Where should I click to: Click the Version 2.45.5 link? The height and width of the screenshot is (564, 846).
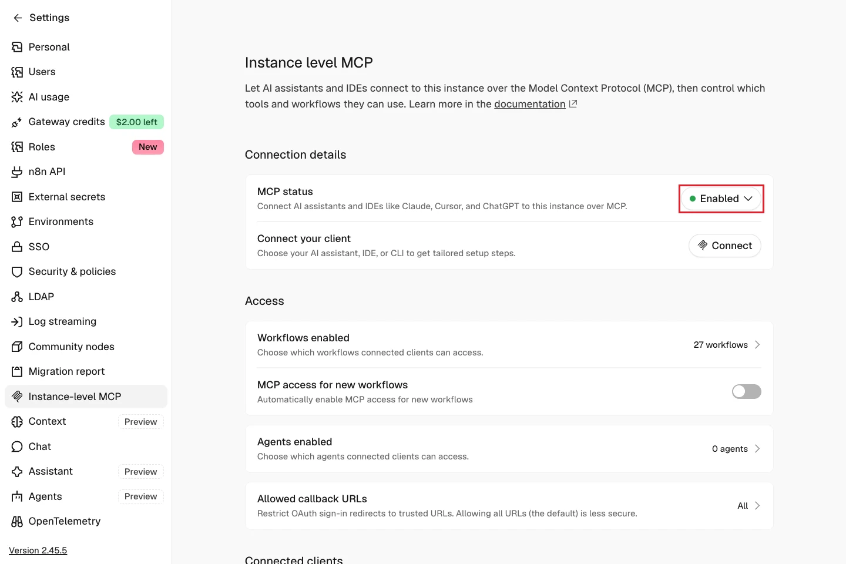tap(38, 550)
